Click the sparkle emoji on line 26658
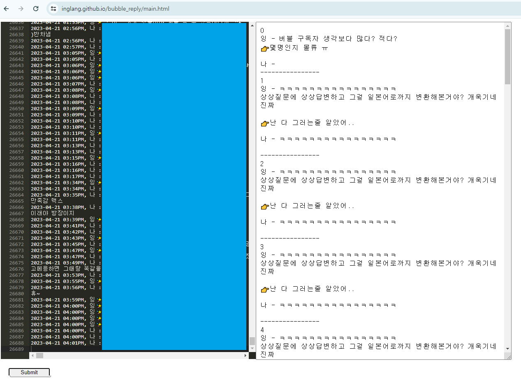Viewport: 521px width, 380px height. [x=99, y=158]
